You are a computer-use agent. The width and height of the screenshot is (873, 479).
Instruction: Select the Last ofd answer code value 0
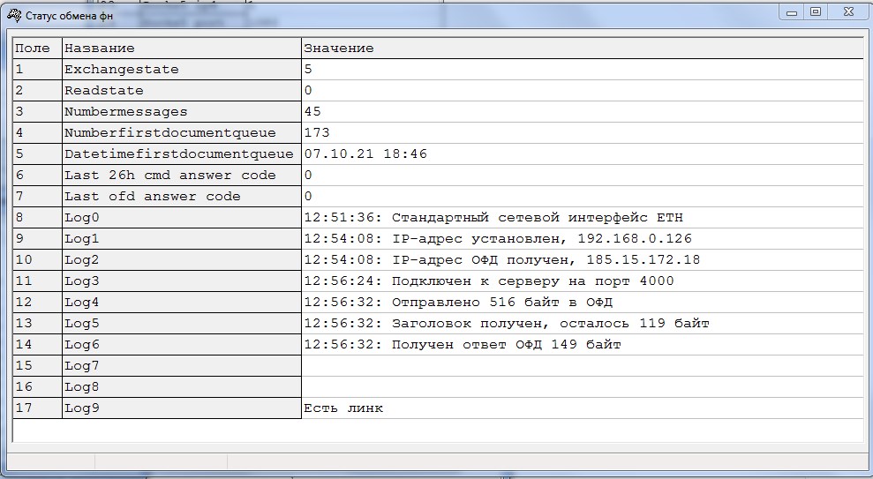coord(583,197)
